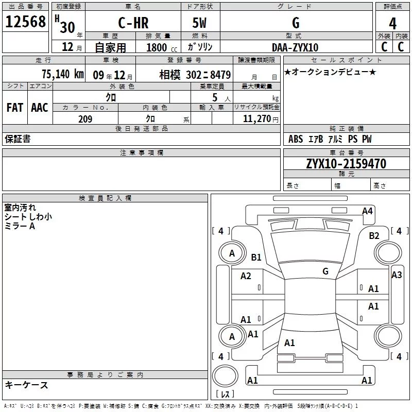
Task: Click the キーケース office notice
Action: (x=27, y=385)
